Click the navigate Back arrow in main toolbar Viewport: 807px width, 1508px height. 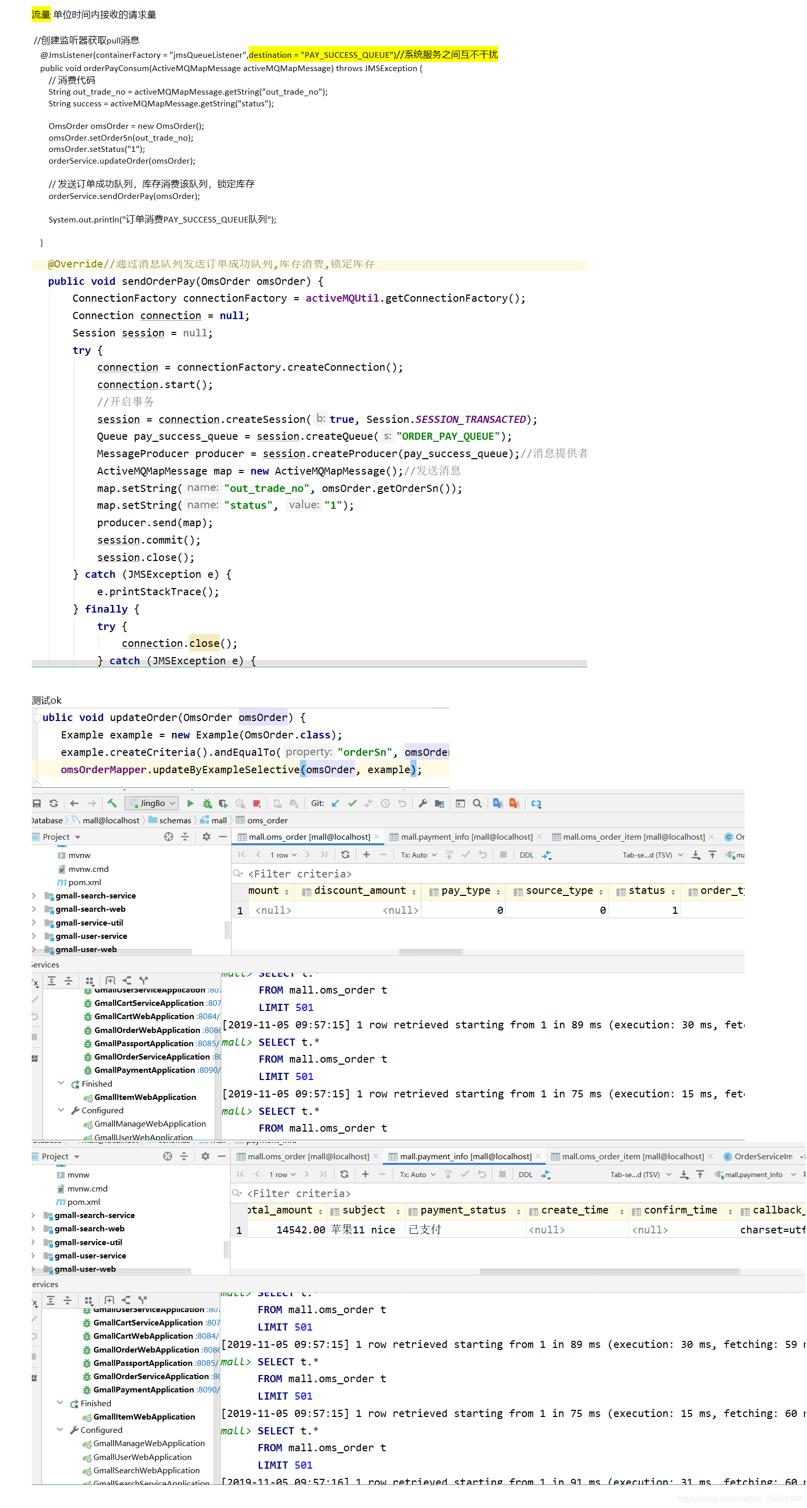pos(74,803)
